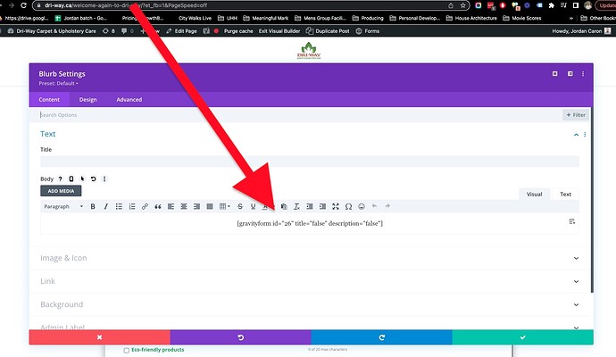Viewport: 616px width, 357px height.
Task: Switch editor to Visual tab
Action: coord(534,194)
